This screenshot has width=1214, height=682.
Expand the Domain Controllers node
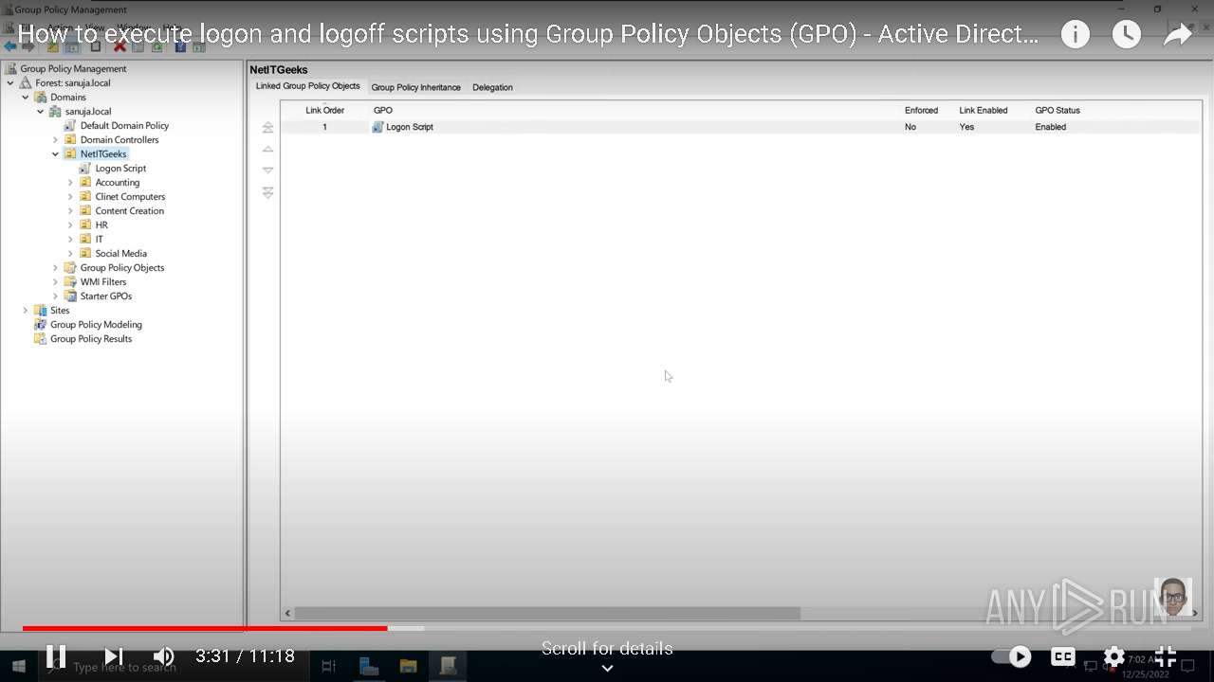click(x=56, y=140)
